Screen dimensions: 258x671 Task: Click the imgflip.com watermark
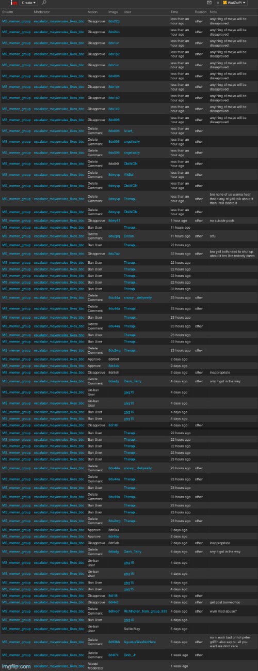click(15, 666)
